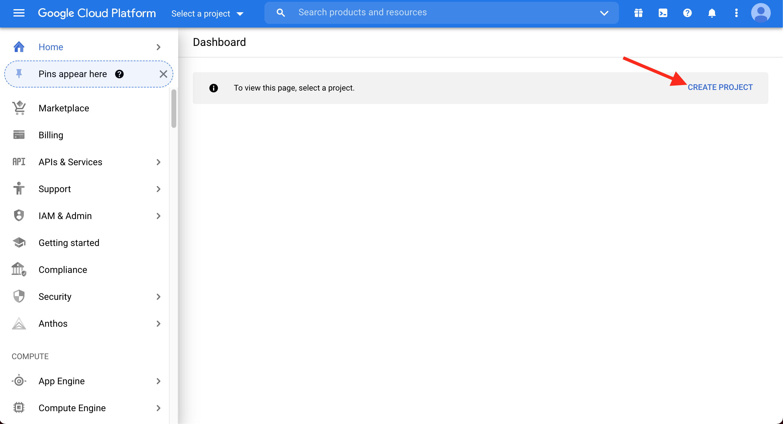Open Billing from the sidebar

(x=51, y=135)
